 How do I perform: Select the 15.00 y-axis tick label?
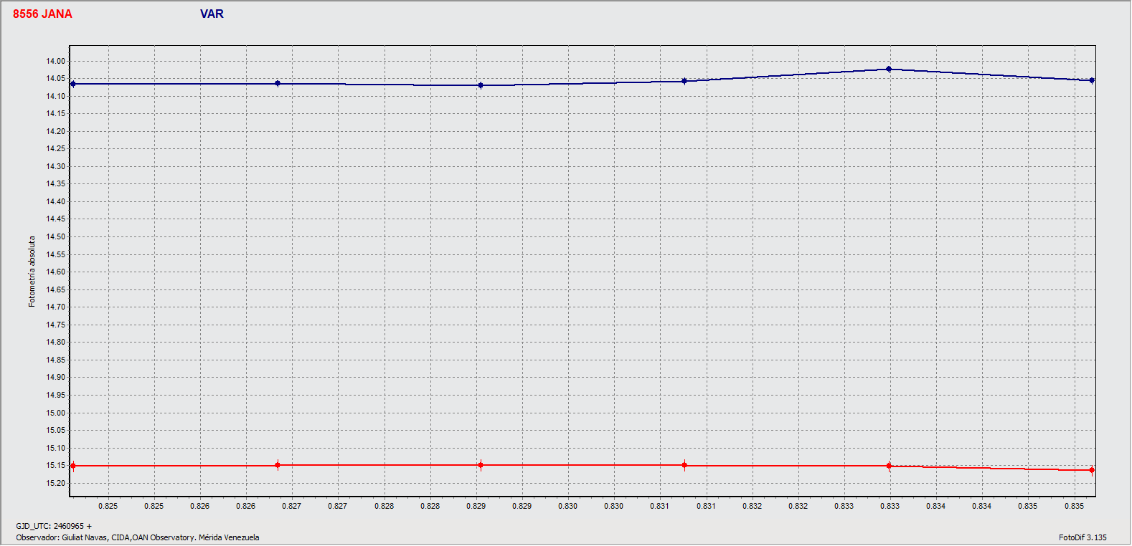(x=56, y=413)
